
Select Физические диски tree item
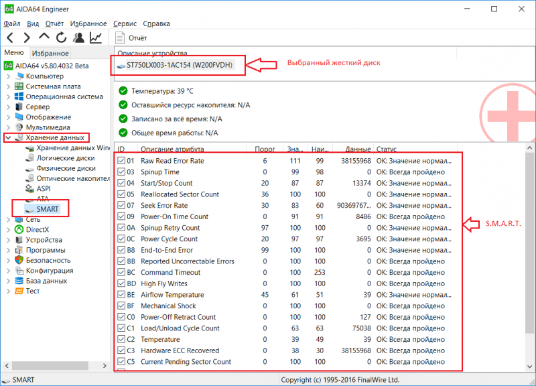[x=66, y=168]
